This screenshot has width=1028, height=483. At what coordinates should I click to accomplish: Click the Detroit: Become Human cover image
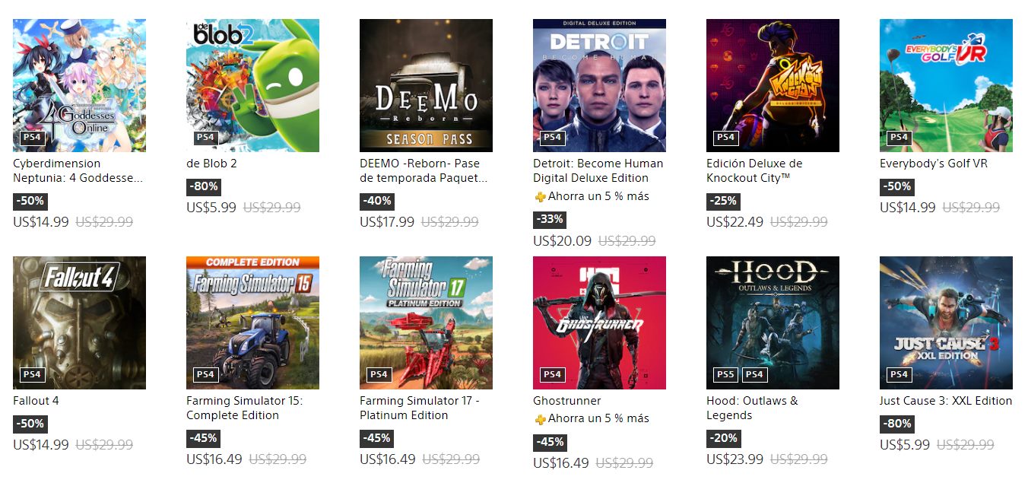(x=599, y=85)
